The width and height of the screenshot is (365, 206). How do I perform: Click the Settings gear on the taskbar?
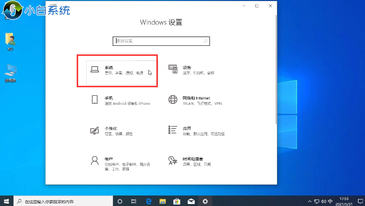(x=205, y=201)
